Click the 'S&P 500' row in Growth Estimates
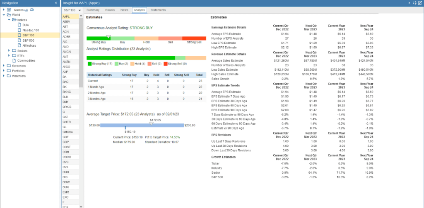 pyautogui.click(x=292, y=177)
